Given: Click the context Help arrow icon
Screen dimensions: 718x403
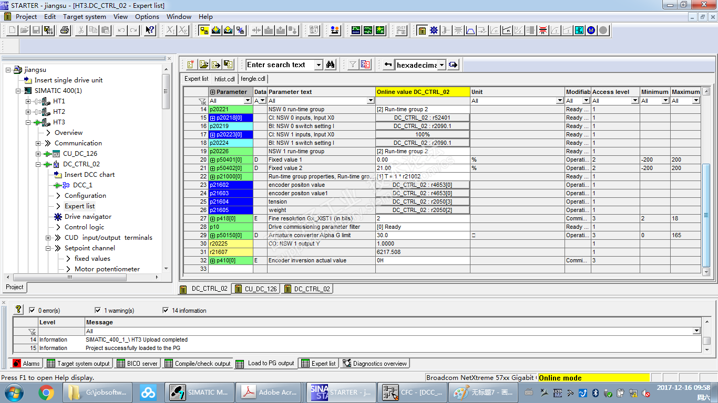Looking at the screenshot, I should point(150,30).
